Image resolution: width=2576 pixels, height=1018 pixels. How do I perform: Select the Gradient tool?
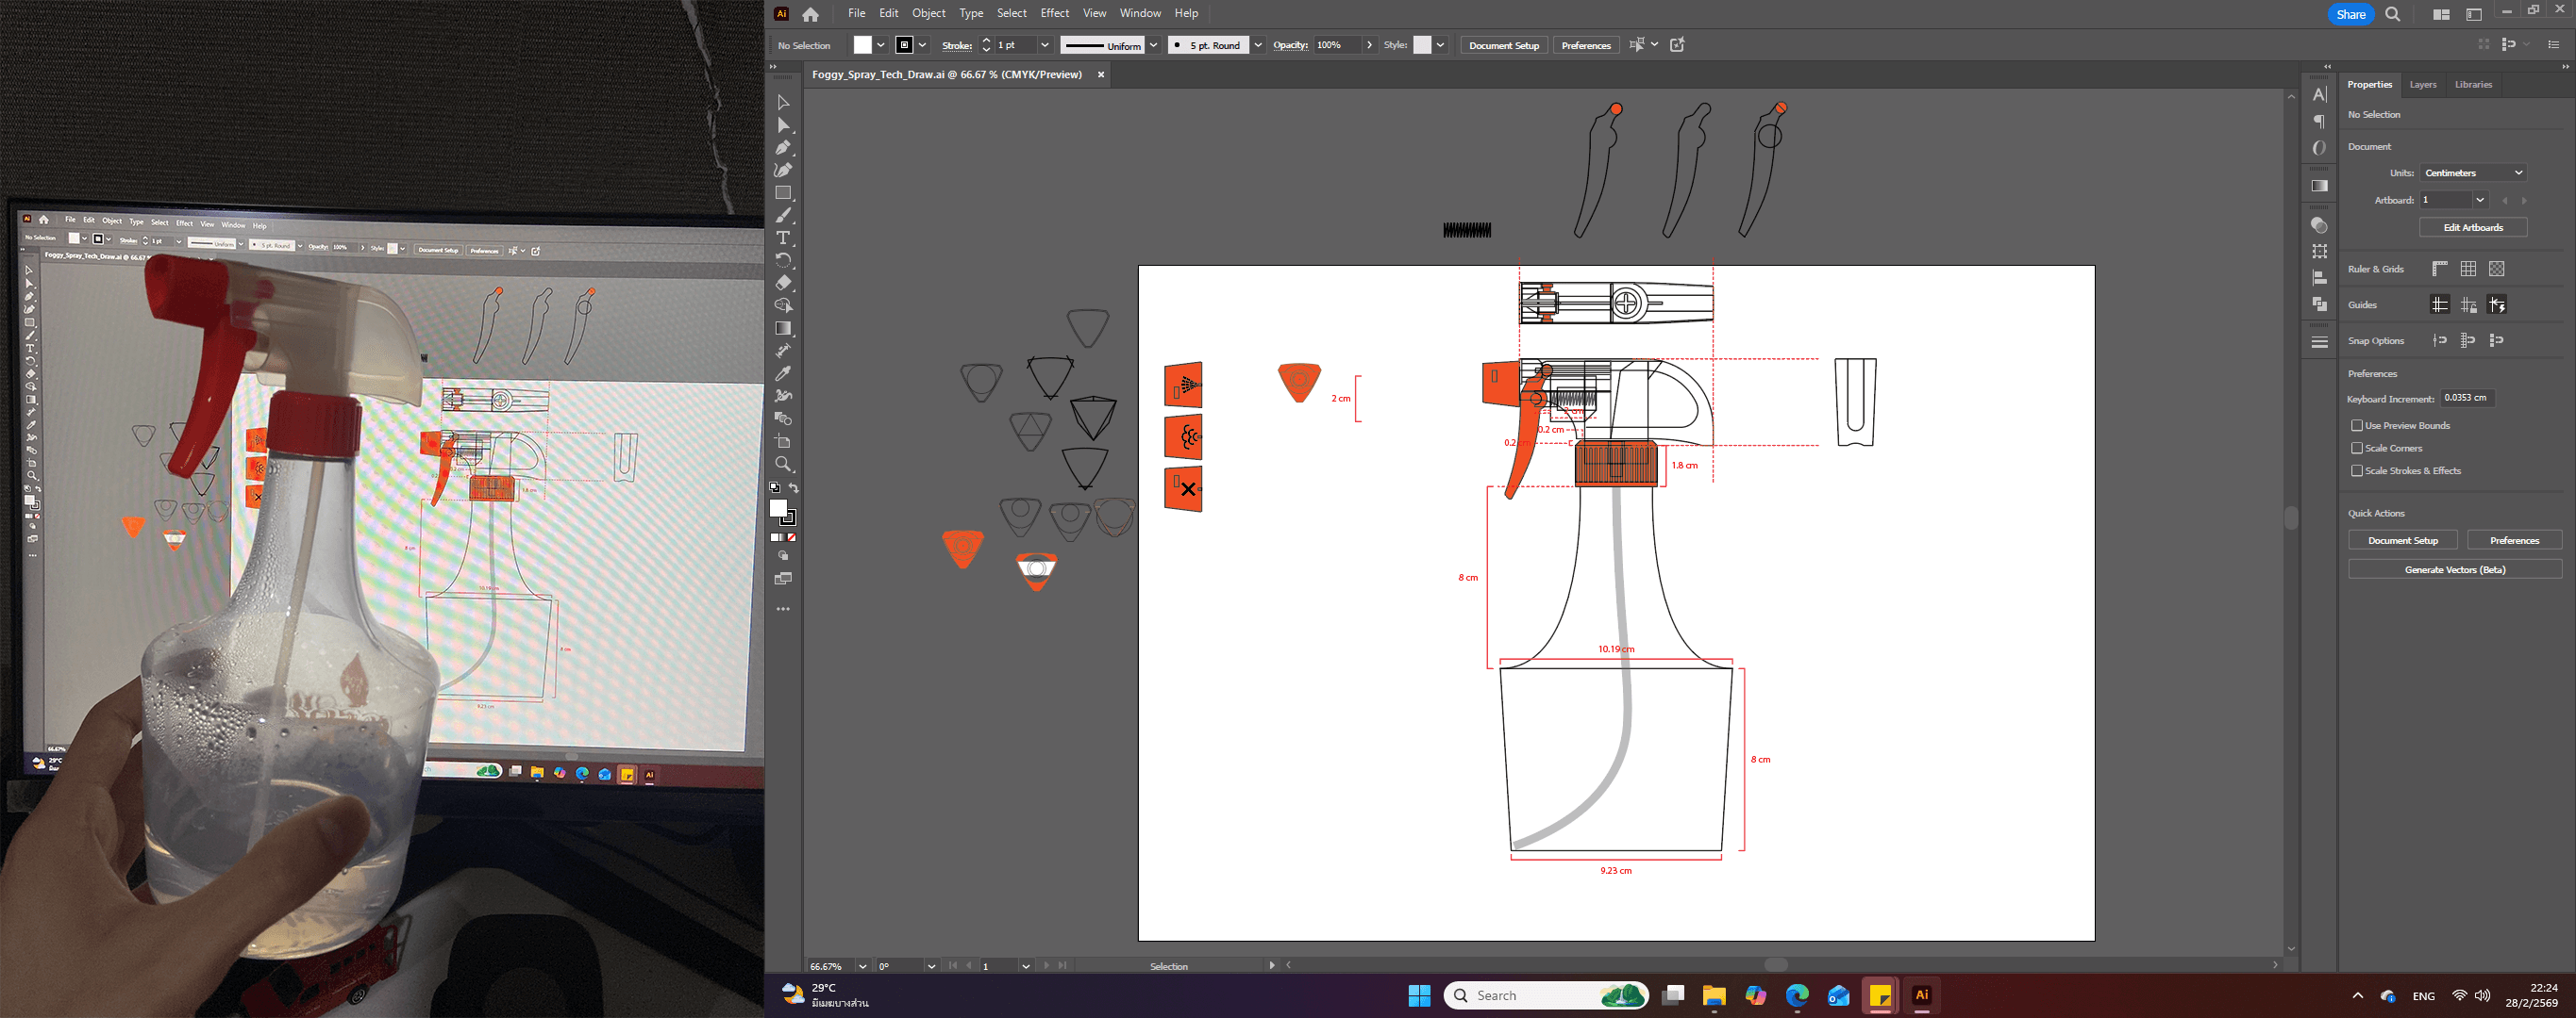point(783,329)
